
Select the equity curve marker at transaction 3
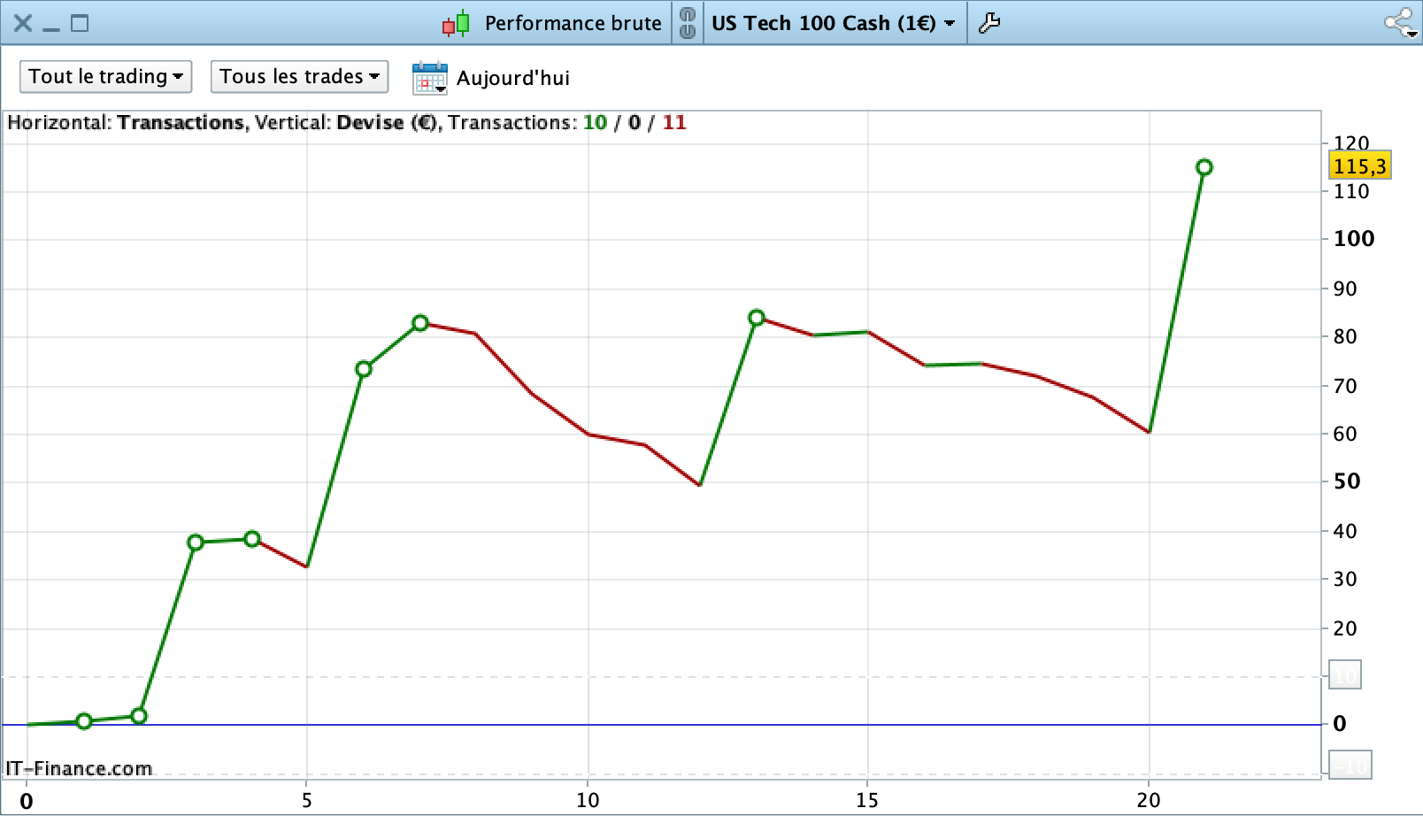[x=196, y=543]
